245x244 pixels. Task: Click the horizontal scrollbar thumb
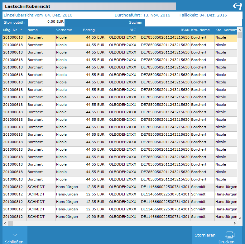click(x=11, y=223)
